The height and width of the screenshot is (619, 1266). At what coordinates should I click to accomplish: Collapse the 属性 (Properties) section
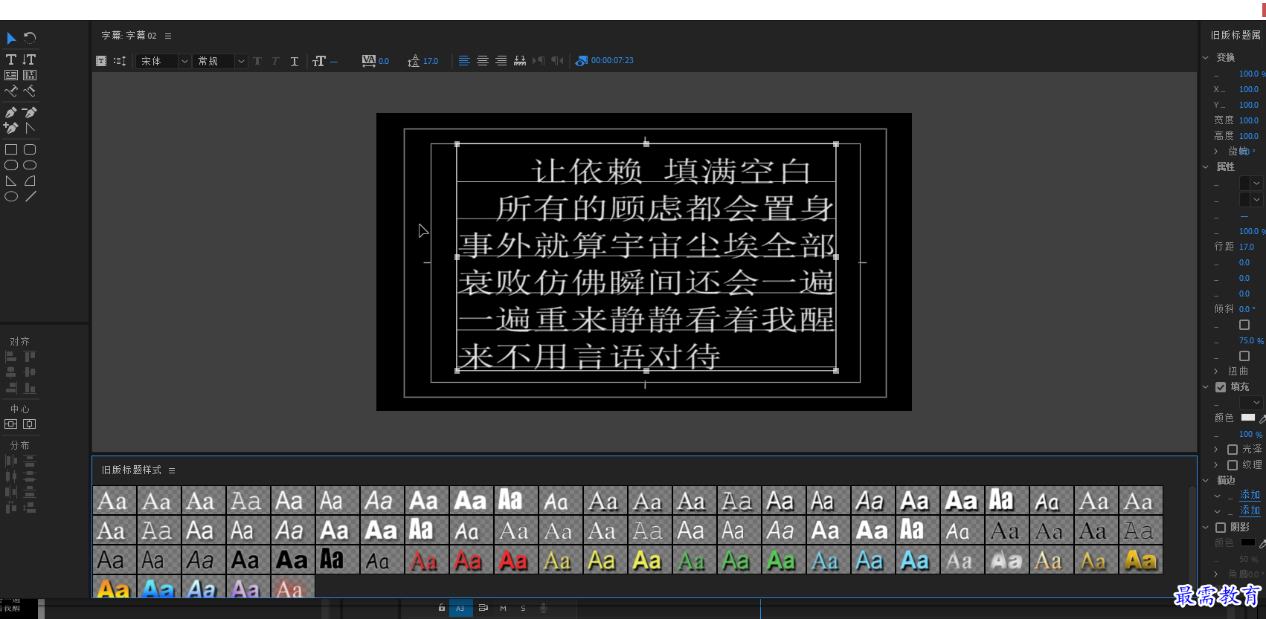tap(1206, 167)
